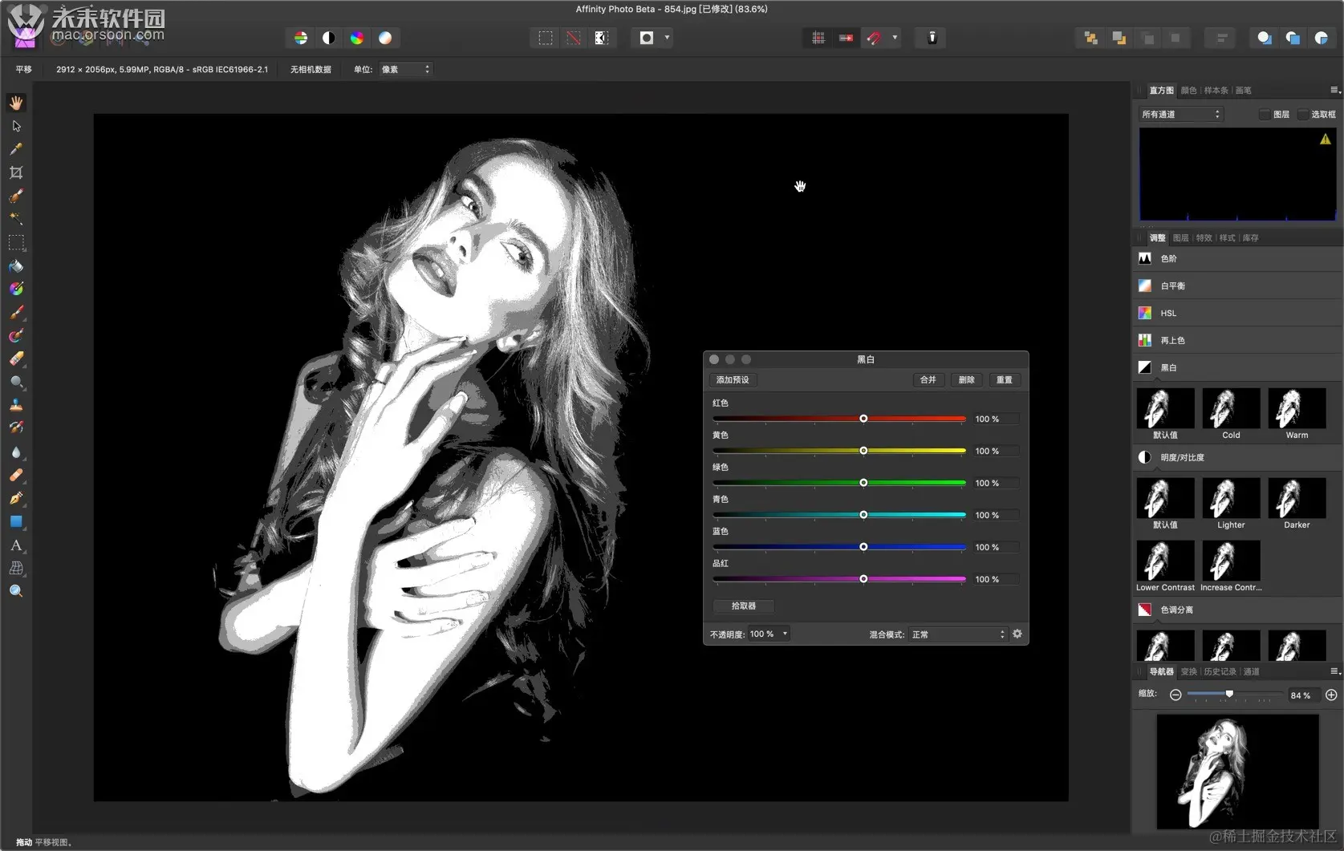Select the Flood Fill bucket tool
The width and height of the screenshot is (1344, 851).
[x=16, y=266]
